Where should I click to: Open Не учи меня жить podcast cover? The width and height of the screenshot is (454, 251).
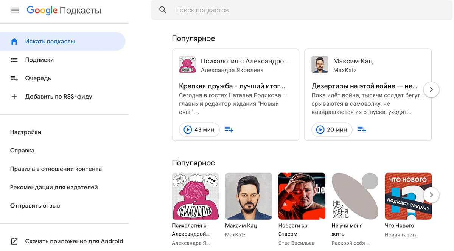click(x=355, y=196)
